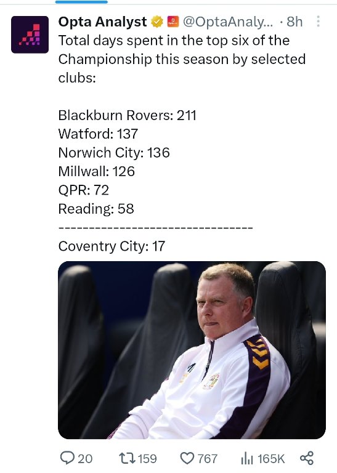Click tweet text mentioning Blackburn Rovers: 211

point(127,115)
